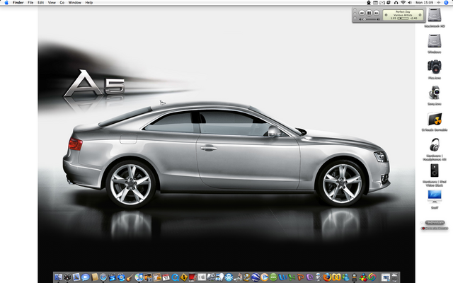Screen dimensions: 453x283
Task: Select the Windows drive on desktop
Action: coord(434,41)
